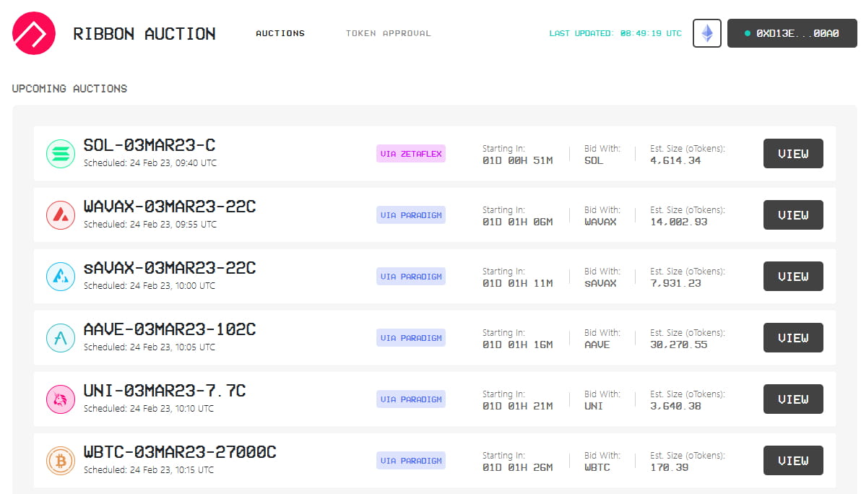Switch to Token Approval tab

coord(388,33)
